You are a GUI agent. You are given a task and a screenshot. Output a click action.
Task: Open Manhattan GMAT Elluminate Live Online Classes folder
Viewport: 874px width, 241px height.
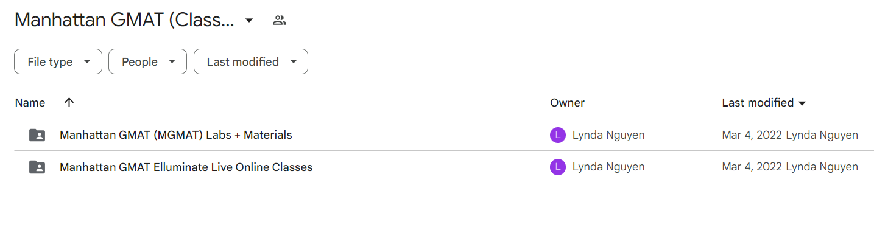[186, 167]
